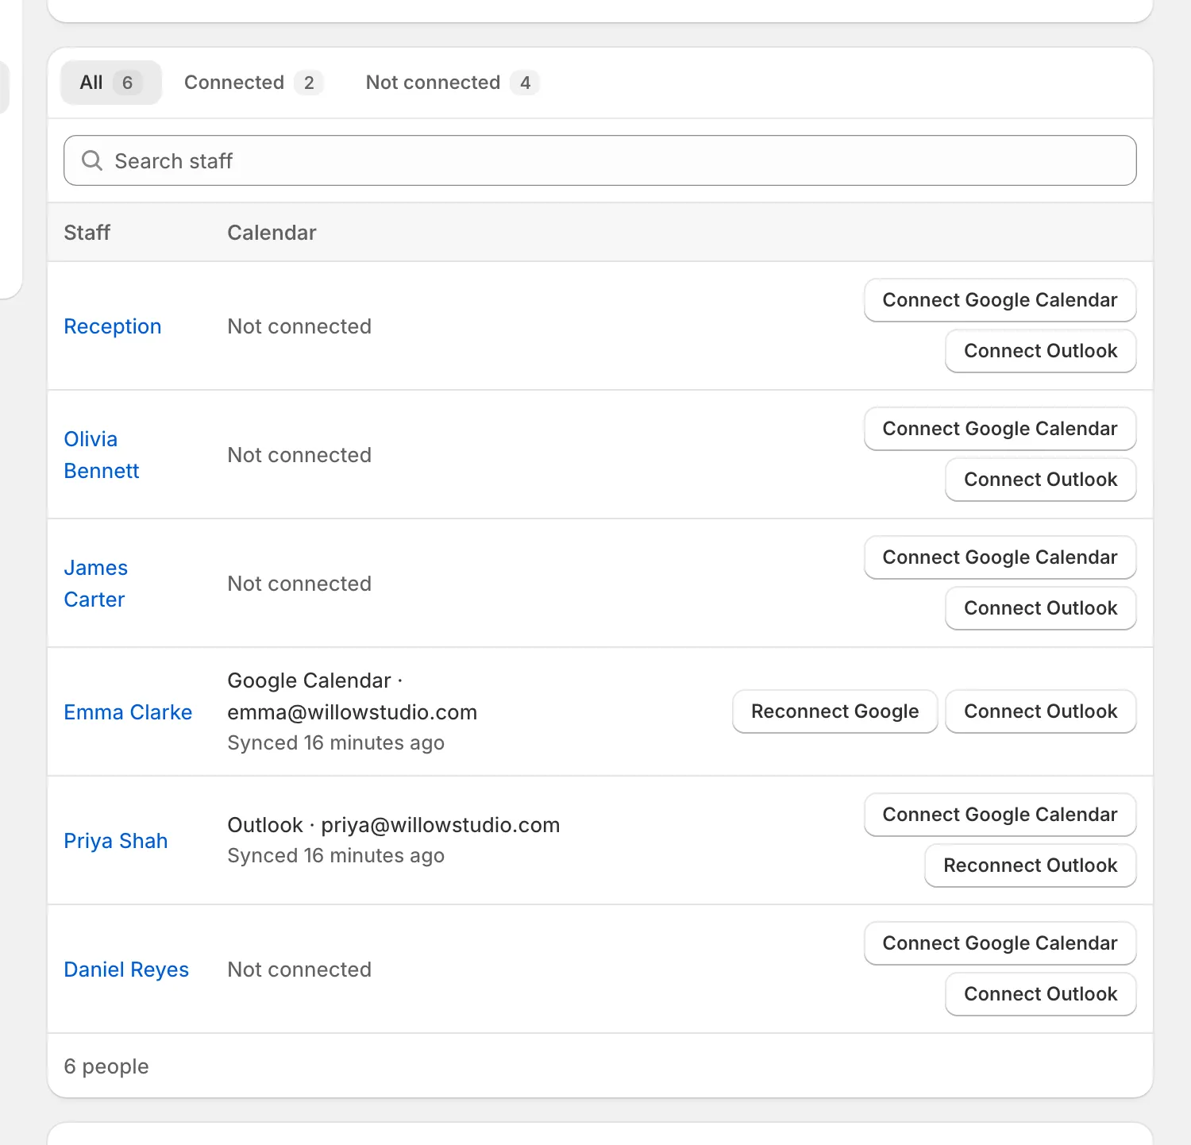Switch to the All tab
Viewport: 1191px width, 1145px height.
111,83
